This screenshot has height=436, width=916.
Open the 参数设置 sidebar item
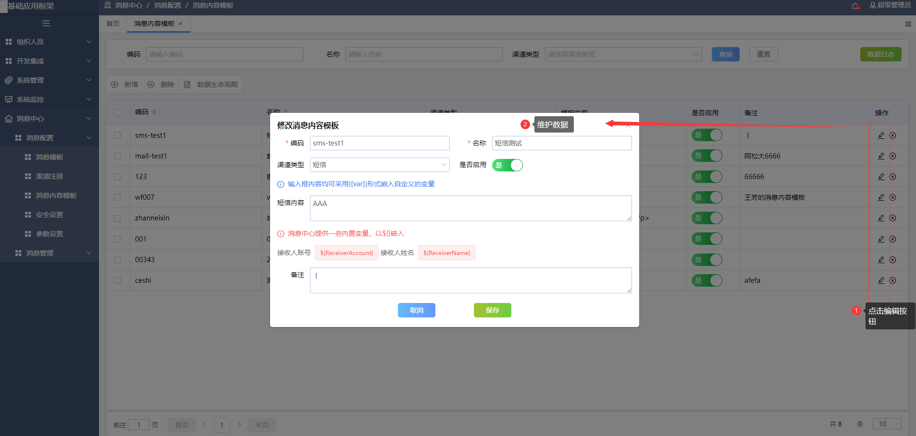(50, 234)
